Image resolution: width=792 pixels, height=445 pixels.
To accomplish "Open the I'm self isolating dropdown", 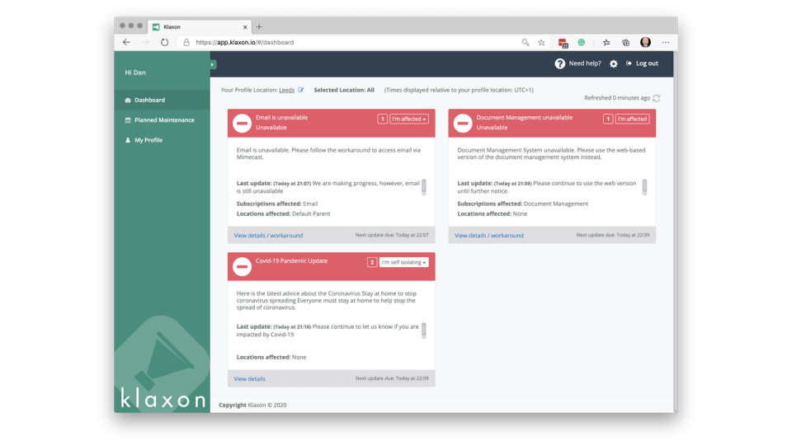I will pos(403,262).
